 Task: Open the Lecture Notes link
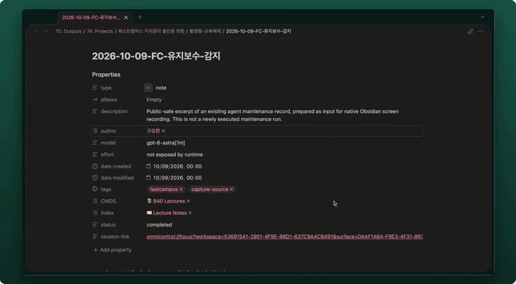[x=170, y=213]
